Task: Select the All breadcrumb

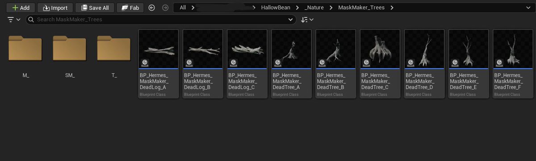Action: pos(183,8)
